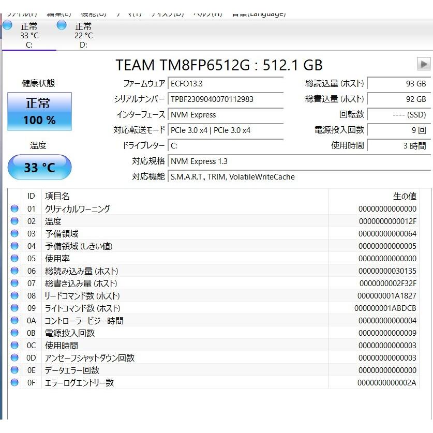This screenshot has height=433, width=433.
Task: Select the serial number field TPBF2309040070112983
Action: point(226,99)
